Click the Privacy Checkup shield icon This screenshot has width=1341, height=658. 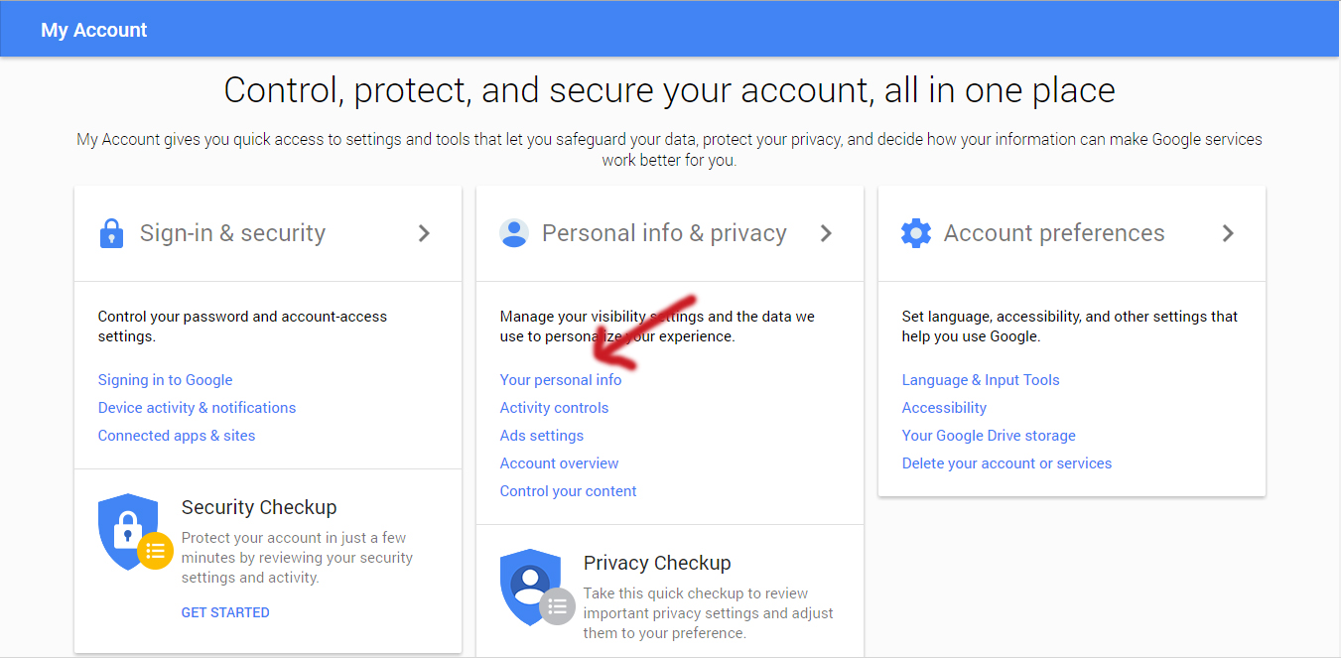point(531,588)
